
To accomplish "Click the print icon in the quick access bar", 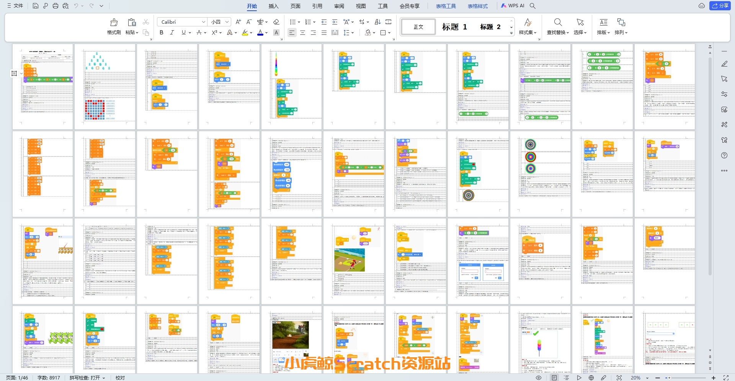I will point(56,6).
